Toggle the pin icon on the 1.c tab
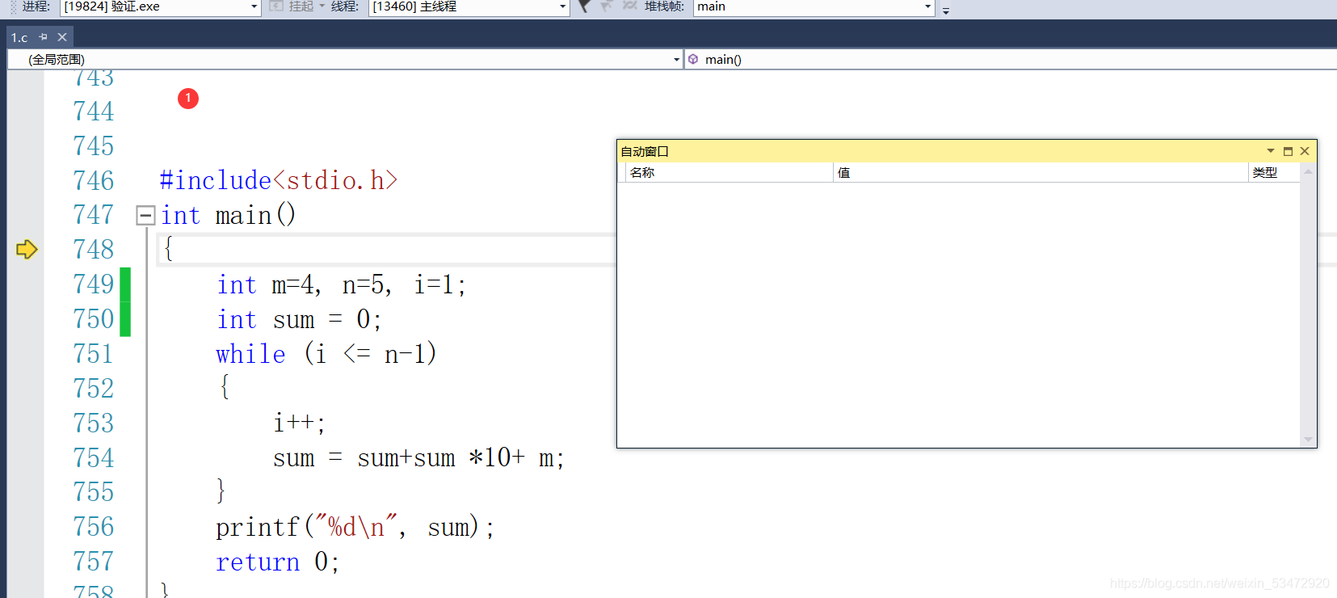The height and width of the screenshot is (598, 1337). pos(44,37)
